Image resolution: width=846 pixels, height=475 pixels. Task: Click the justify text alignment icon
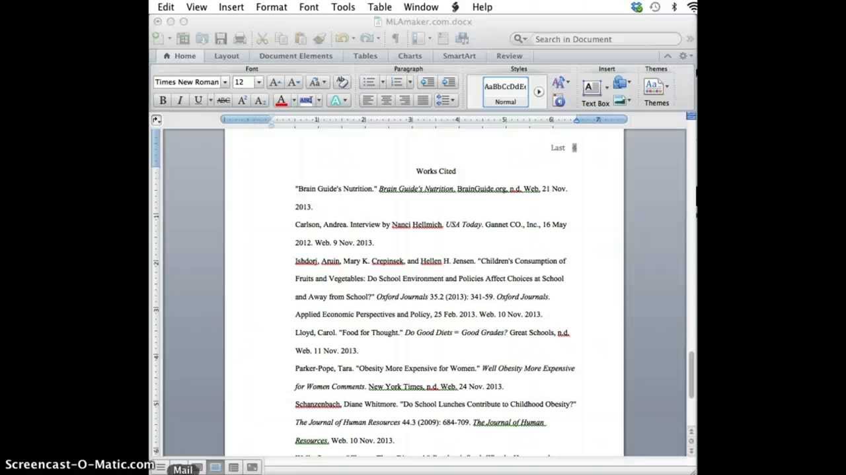pos(423,100)
